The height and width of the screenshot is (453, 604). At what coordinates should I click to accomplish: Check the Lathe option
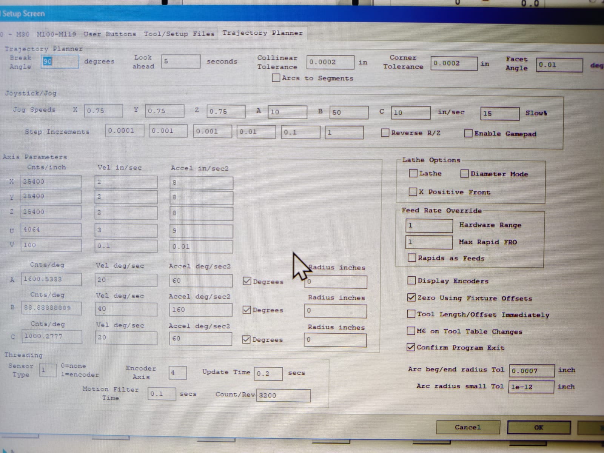coord(413,174)
